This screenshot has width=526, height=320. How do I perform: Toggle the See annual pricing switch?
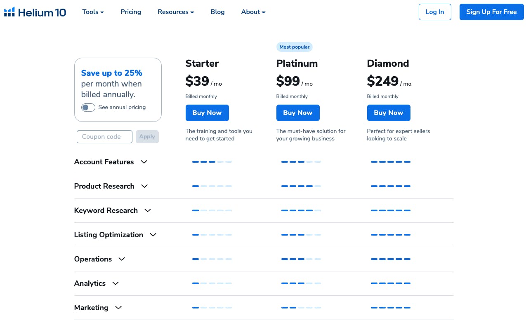click(x=88, y=107)
